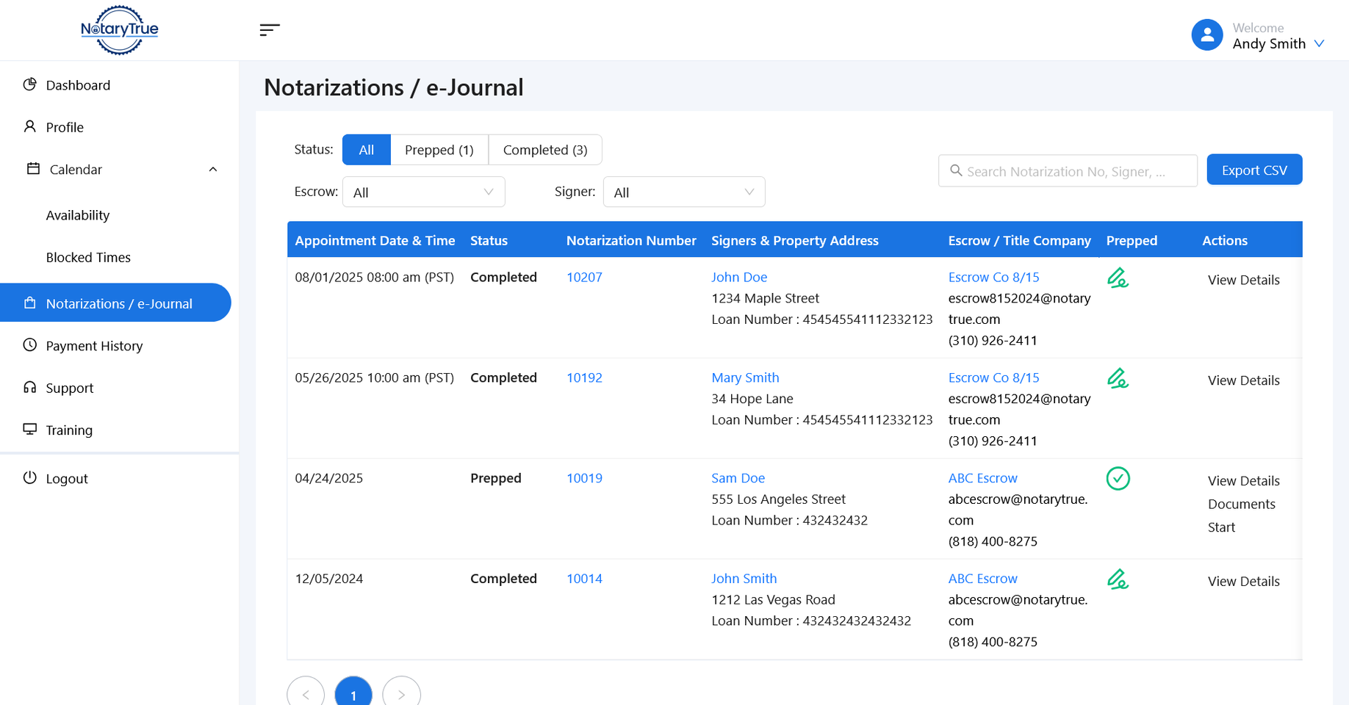Viewport: 1349px width, 705px height.
Task: Click the Logout power icon
Action: [x=29, y=477]
